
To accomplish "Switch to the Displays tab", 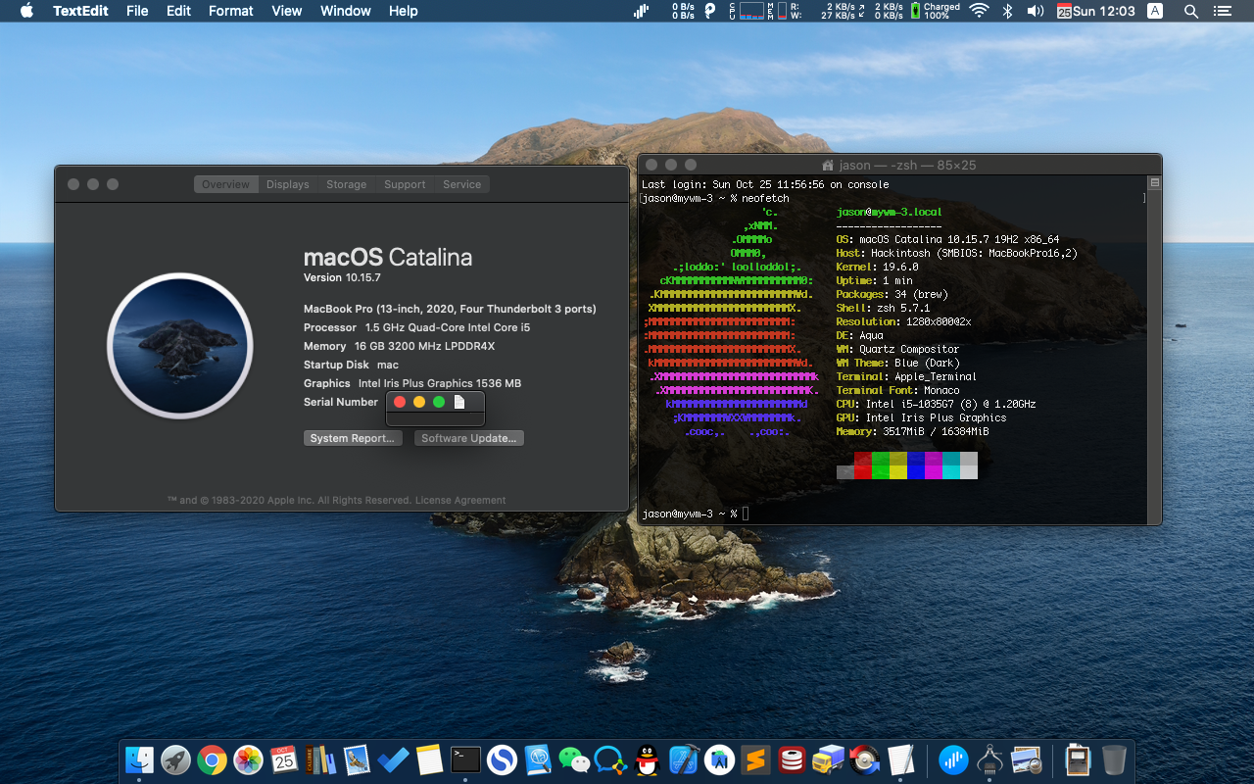I will (288, 184).
